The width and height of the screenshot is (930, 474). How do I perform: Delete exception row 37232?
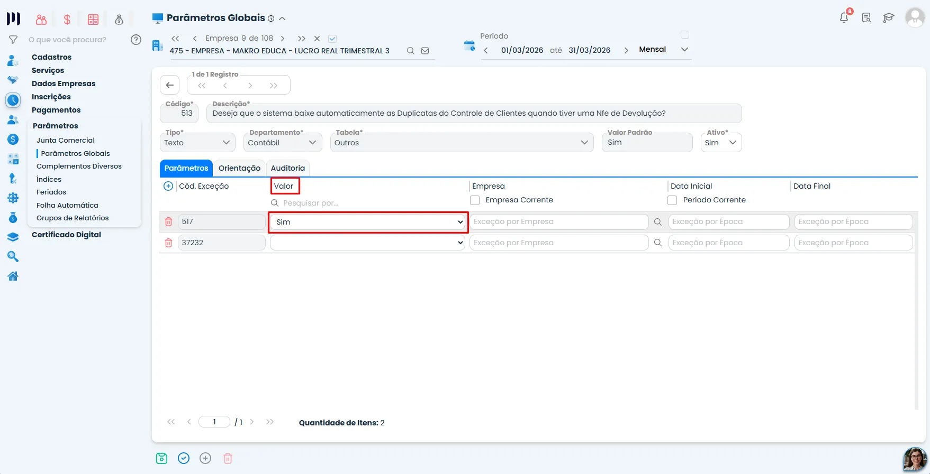coord(168,243)
